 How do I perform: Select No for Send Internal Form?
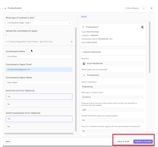click(39, 104)
